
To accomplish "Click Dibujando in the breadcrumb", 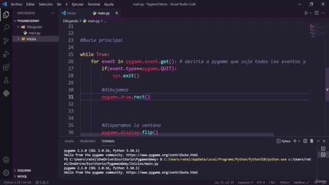I will 70,21.
